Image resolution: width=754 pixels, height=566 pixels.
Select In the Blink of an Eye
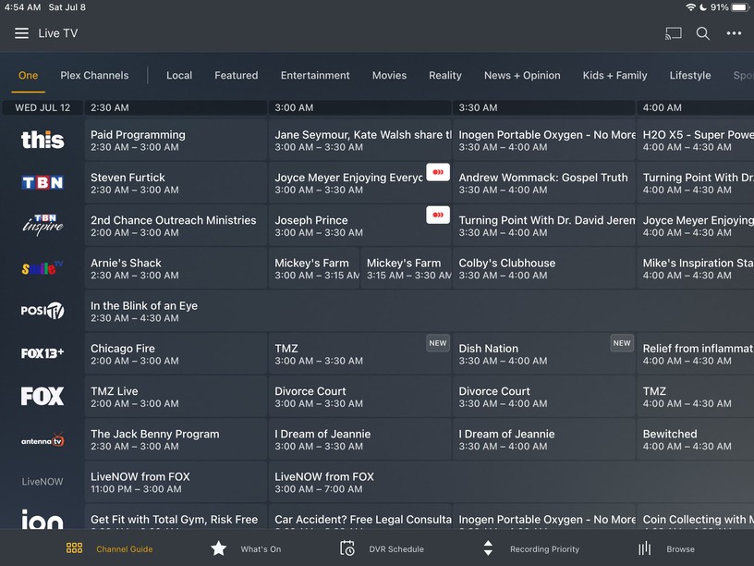(x=420, y=311)
